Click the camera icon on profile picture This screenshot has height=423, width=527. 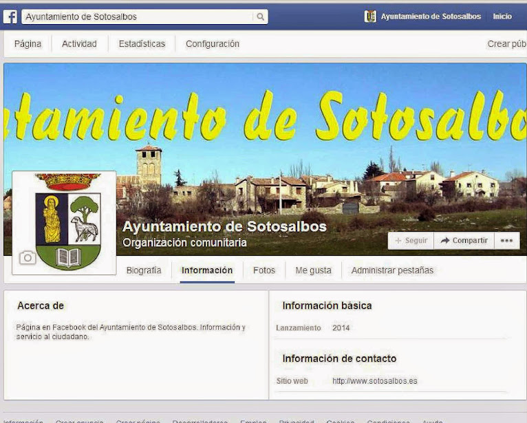point(28,258)
